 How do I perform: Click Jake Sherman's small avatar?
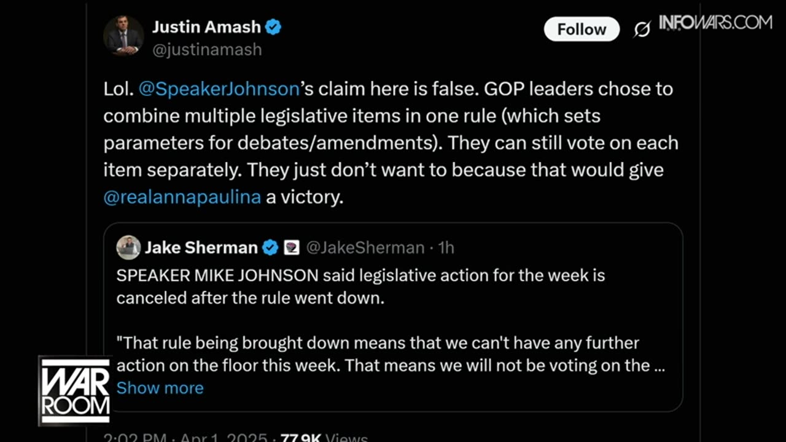pos(128,247)
